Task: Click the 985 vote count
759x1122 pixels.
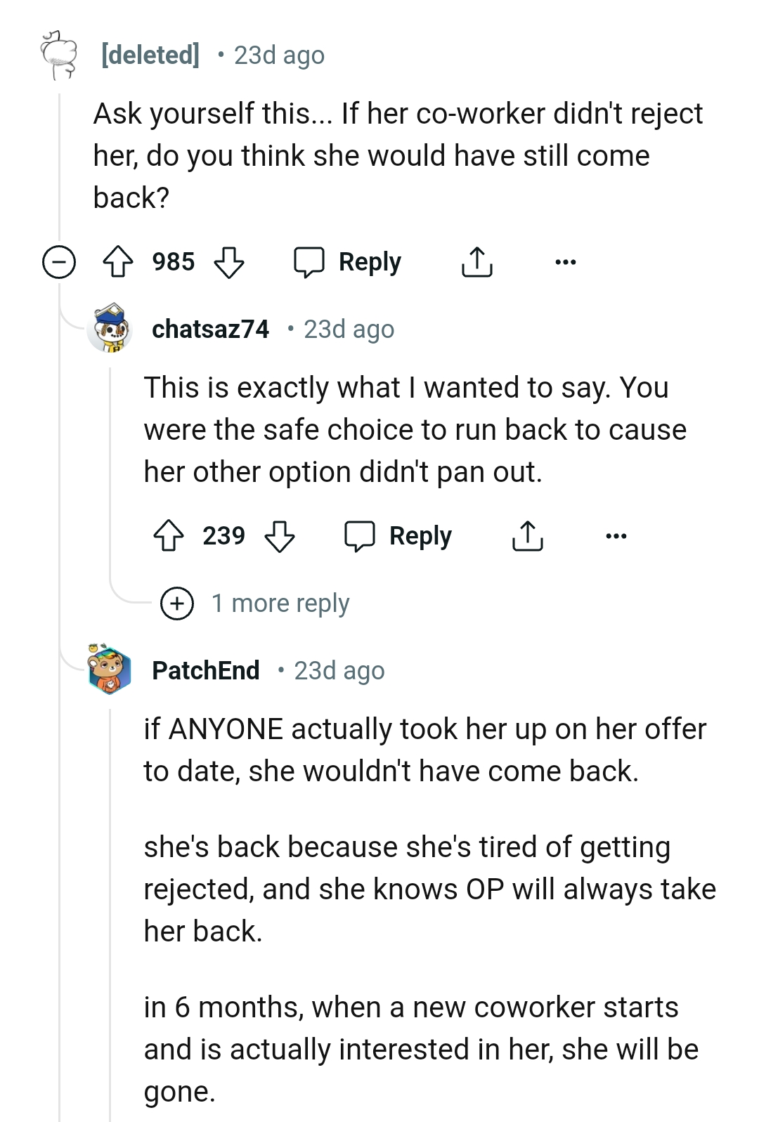Action: pos(173,261)
